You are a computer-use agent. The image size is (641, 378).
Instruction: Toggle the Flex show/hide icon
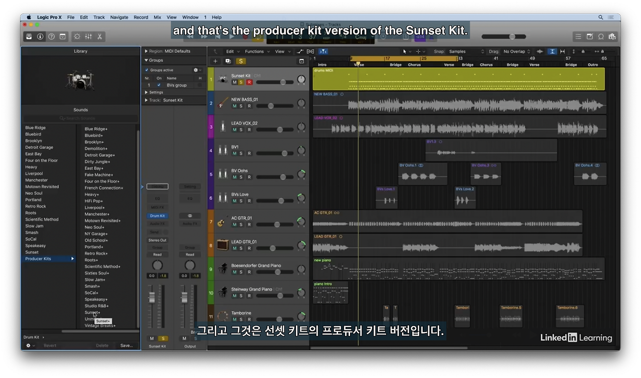pyautogui.click(x=310, y=51)
